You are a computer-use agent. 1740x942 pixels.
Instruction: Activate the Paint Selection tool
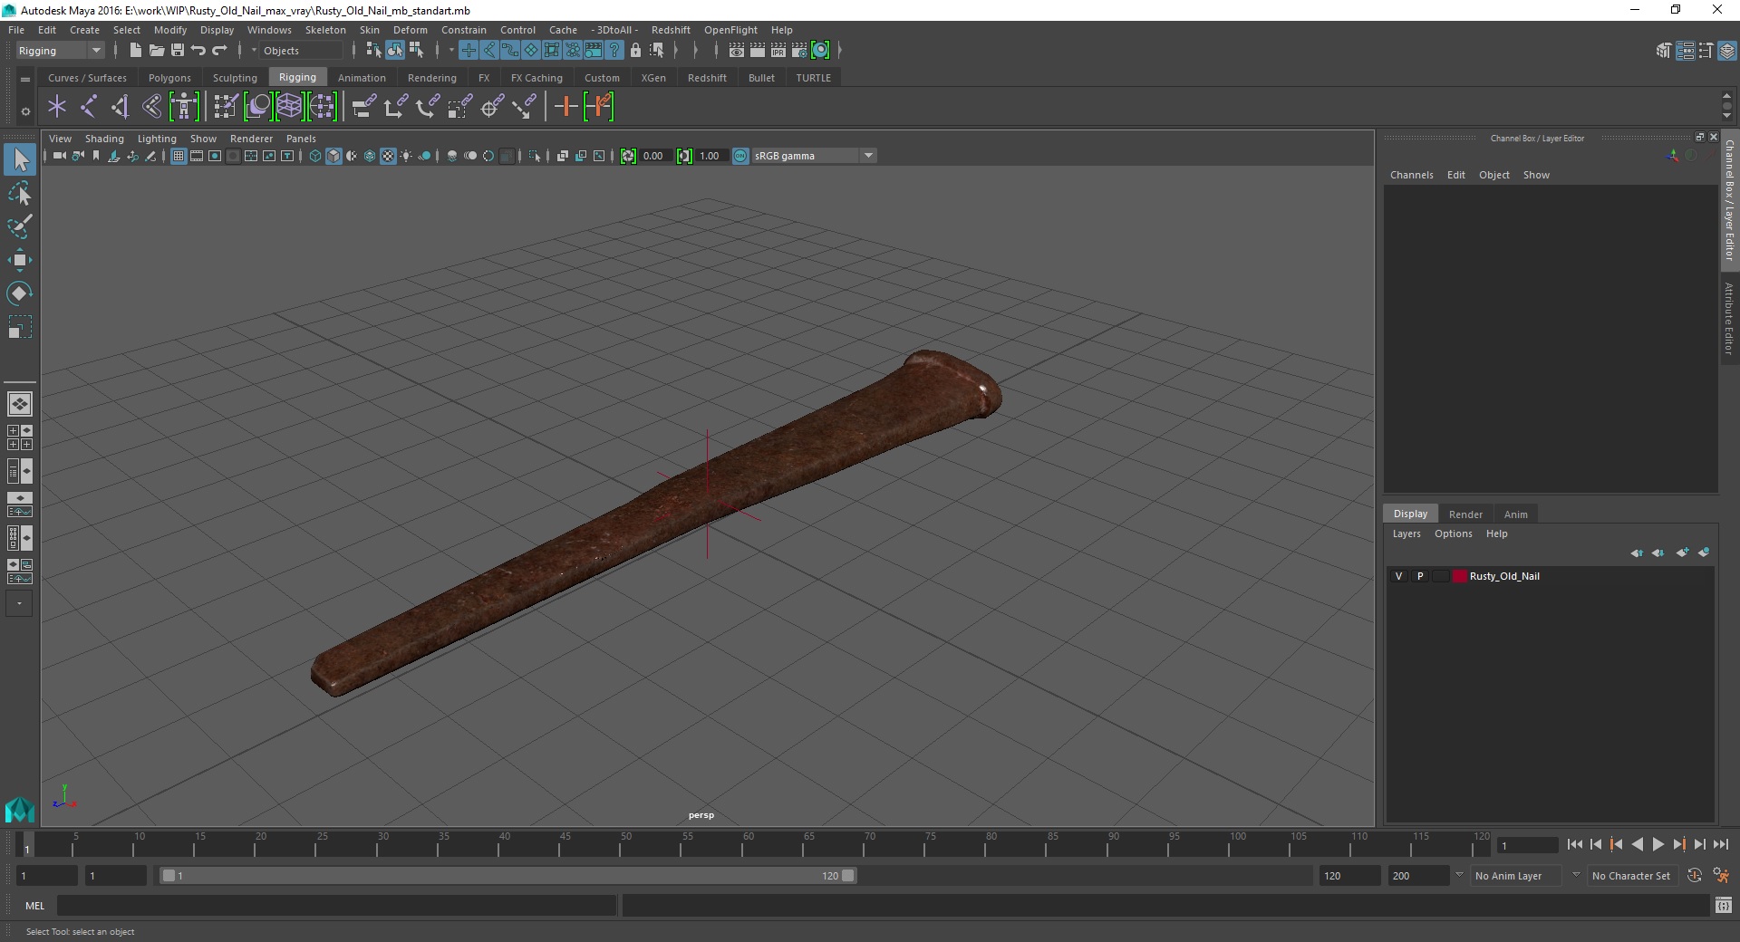[x=20, y=226]
